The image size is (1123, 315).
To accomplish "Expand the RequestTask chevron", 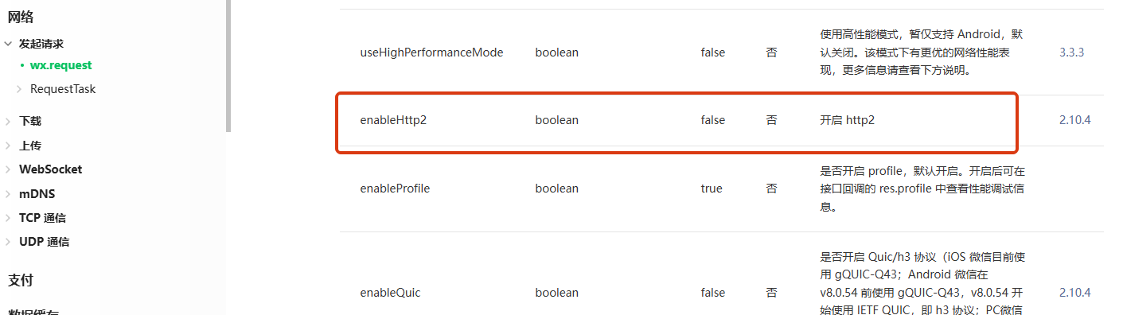I will (x=19, y=89).
